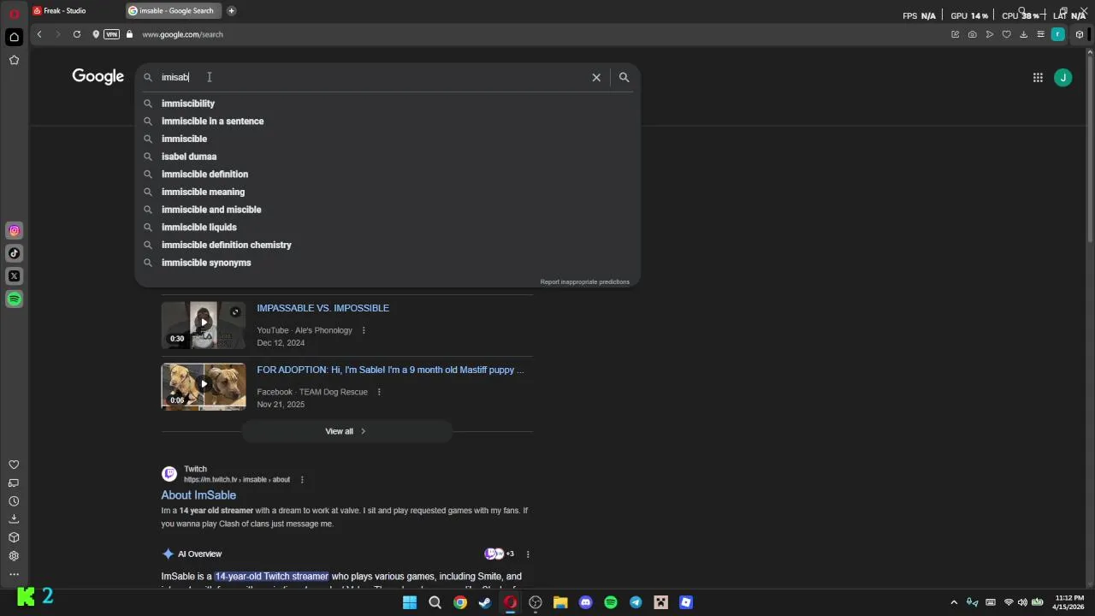Click the heart bookmark icon in toolbar
The image size is (1095, 616).
[x=1007, y=34]
